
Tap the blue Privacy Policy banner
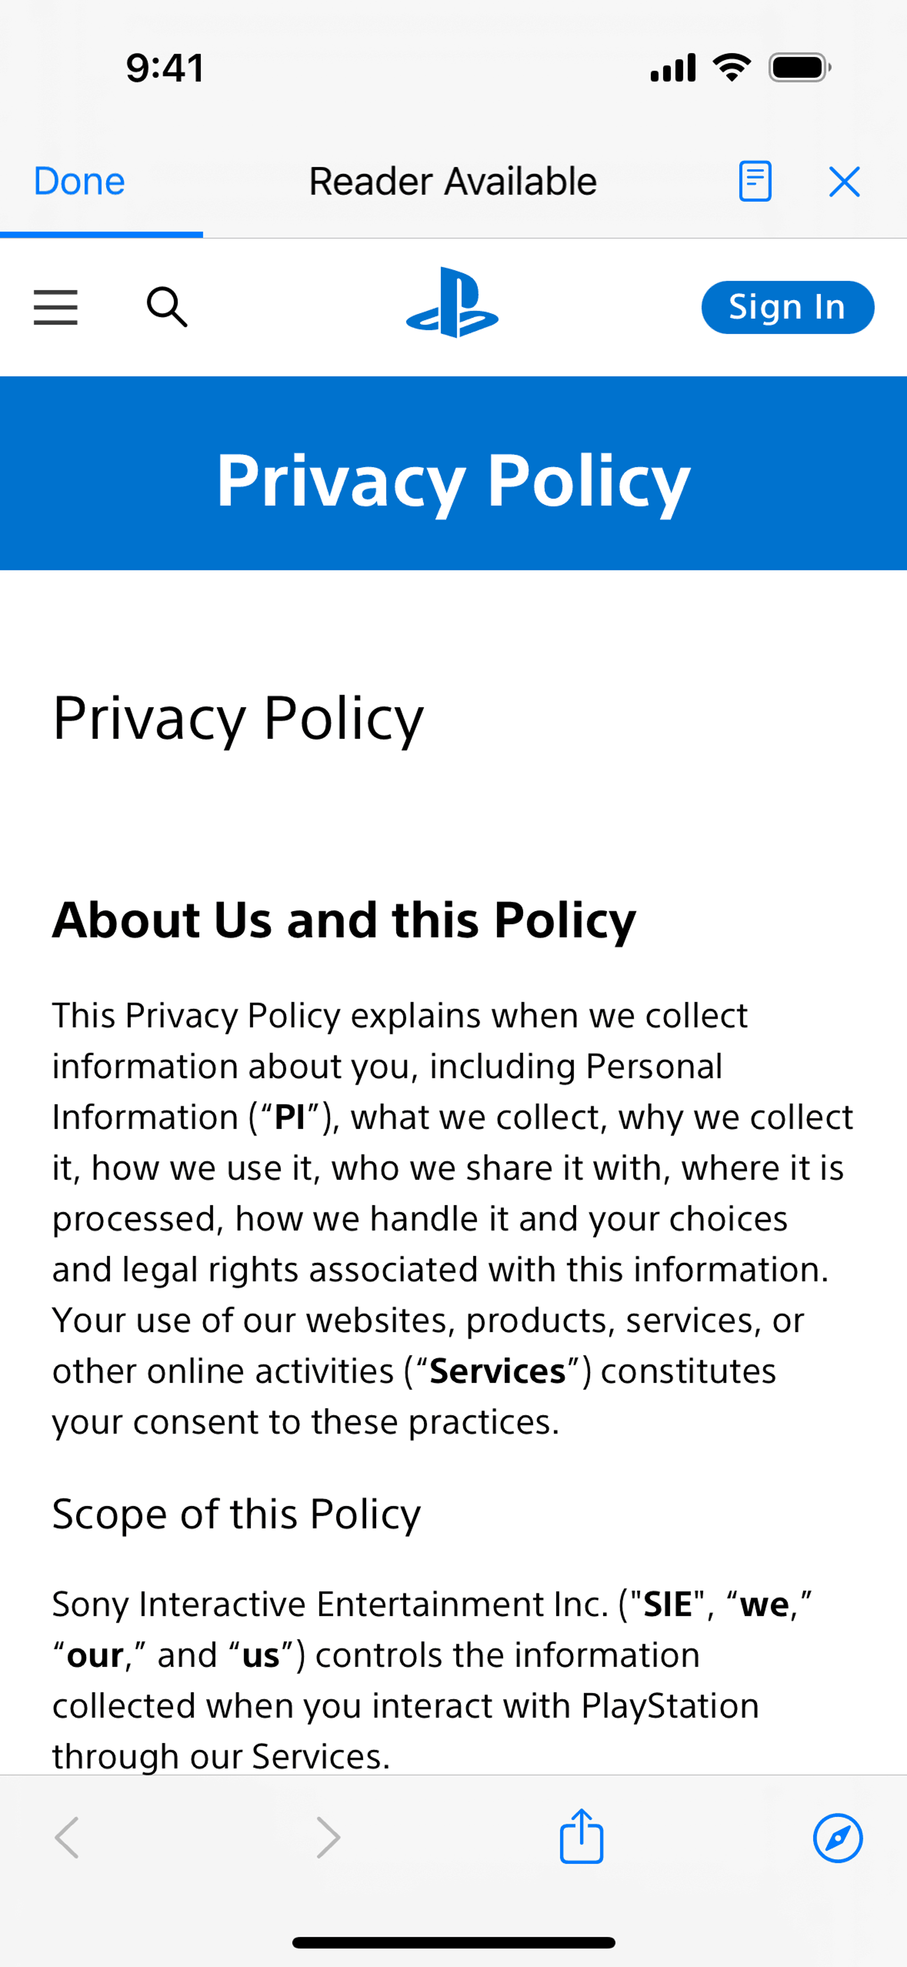[453, 474]
